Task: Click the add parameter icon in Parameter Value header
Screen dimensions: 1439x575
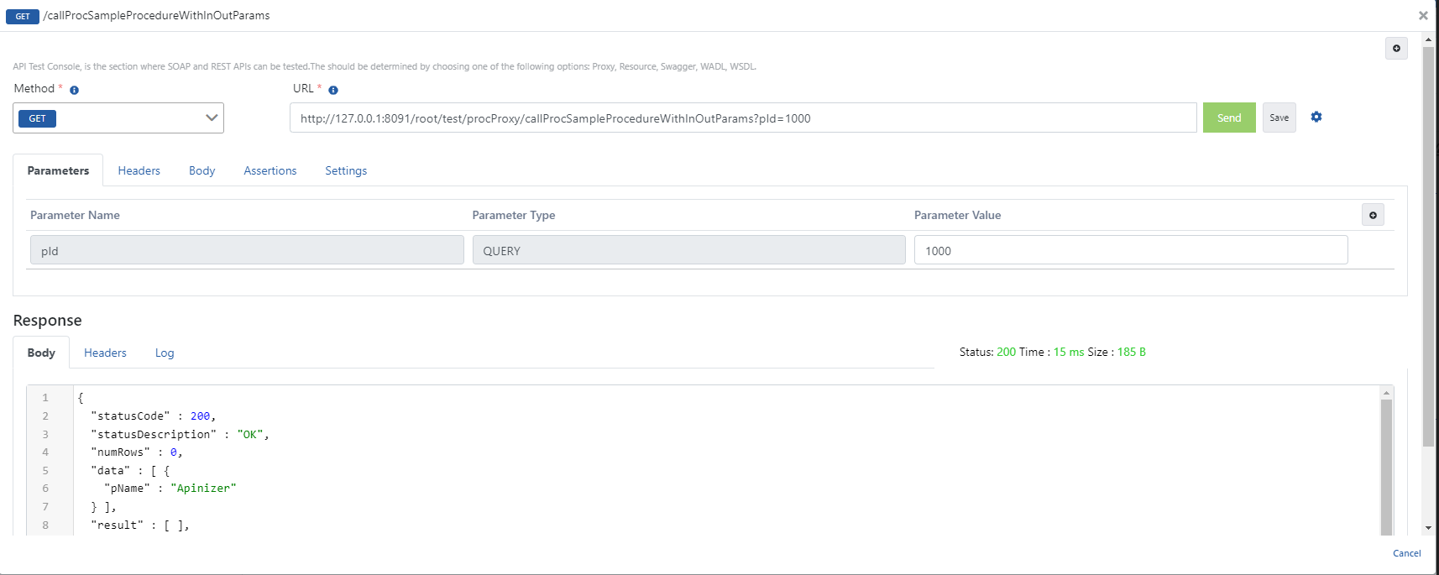Action: click(1373, 216)
